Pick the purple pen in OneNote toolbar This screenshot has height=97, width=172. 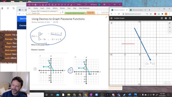pyautogui.click(x=68, y=5)
